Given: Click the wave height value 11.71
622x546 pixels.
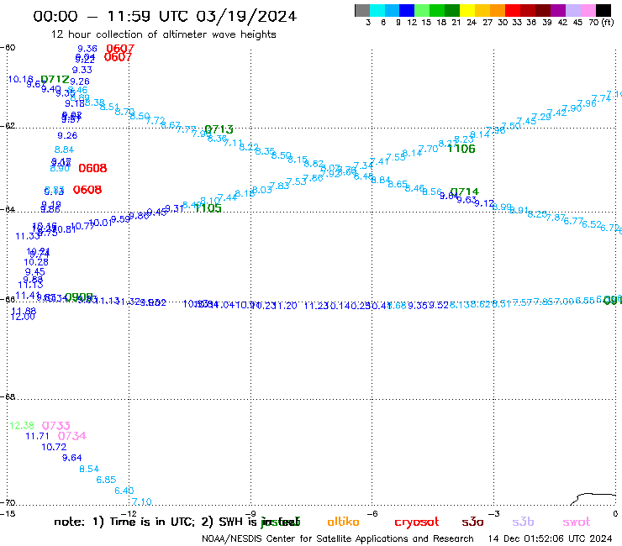Looking at the screenshot, I should (x=38, y=437).
